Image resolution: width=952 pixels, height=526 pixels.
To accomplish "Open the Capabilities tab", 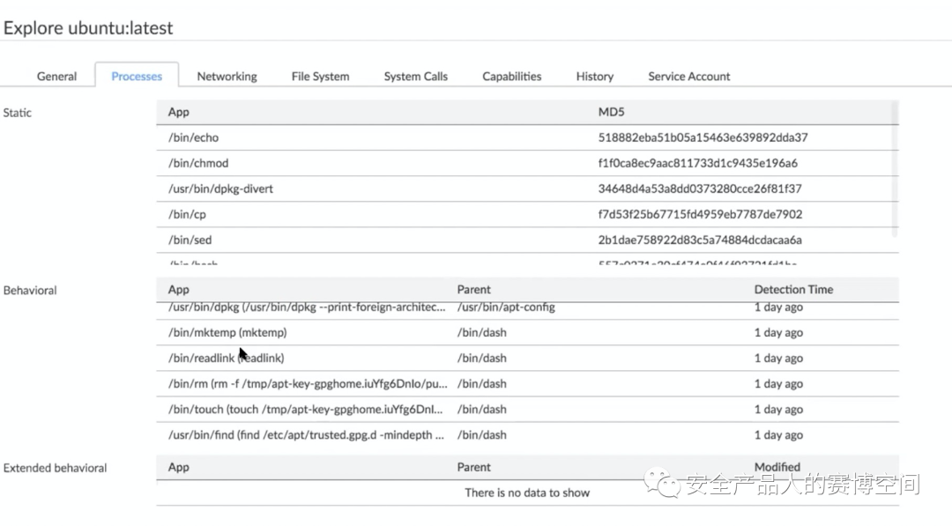I will click(x=512, y=77).
